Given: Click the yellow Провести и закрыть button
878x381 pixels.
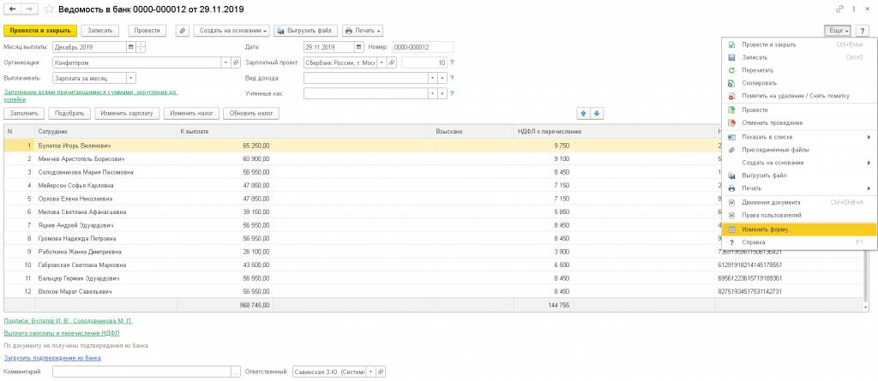Looking at the screenshot, I should (39, 31).
